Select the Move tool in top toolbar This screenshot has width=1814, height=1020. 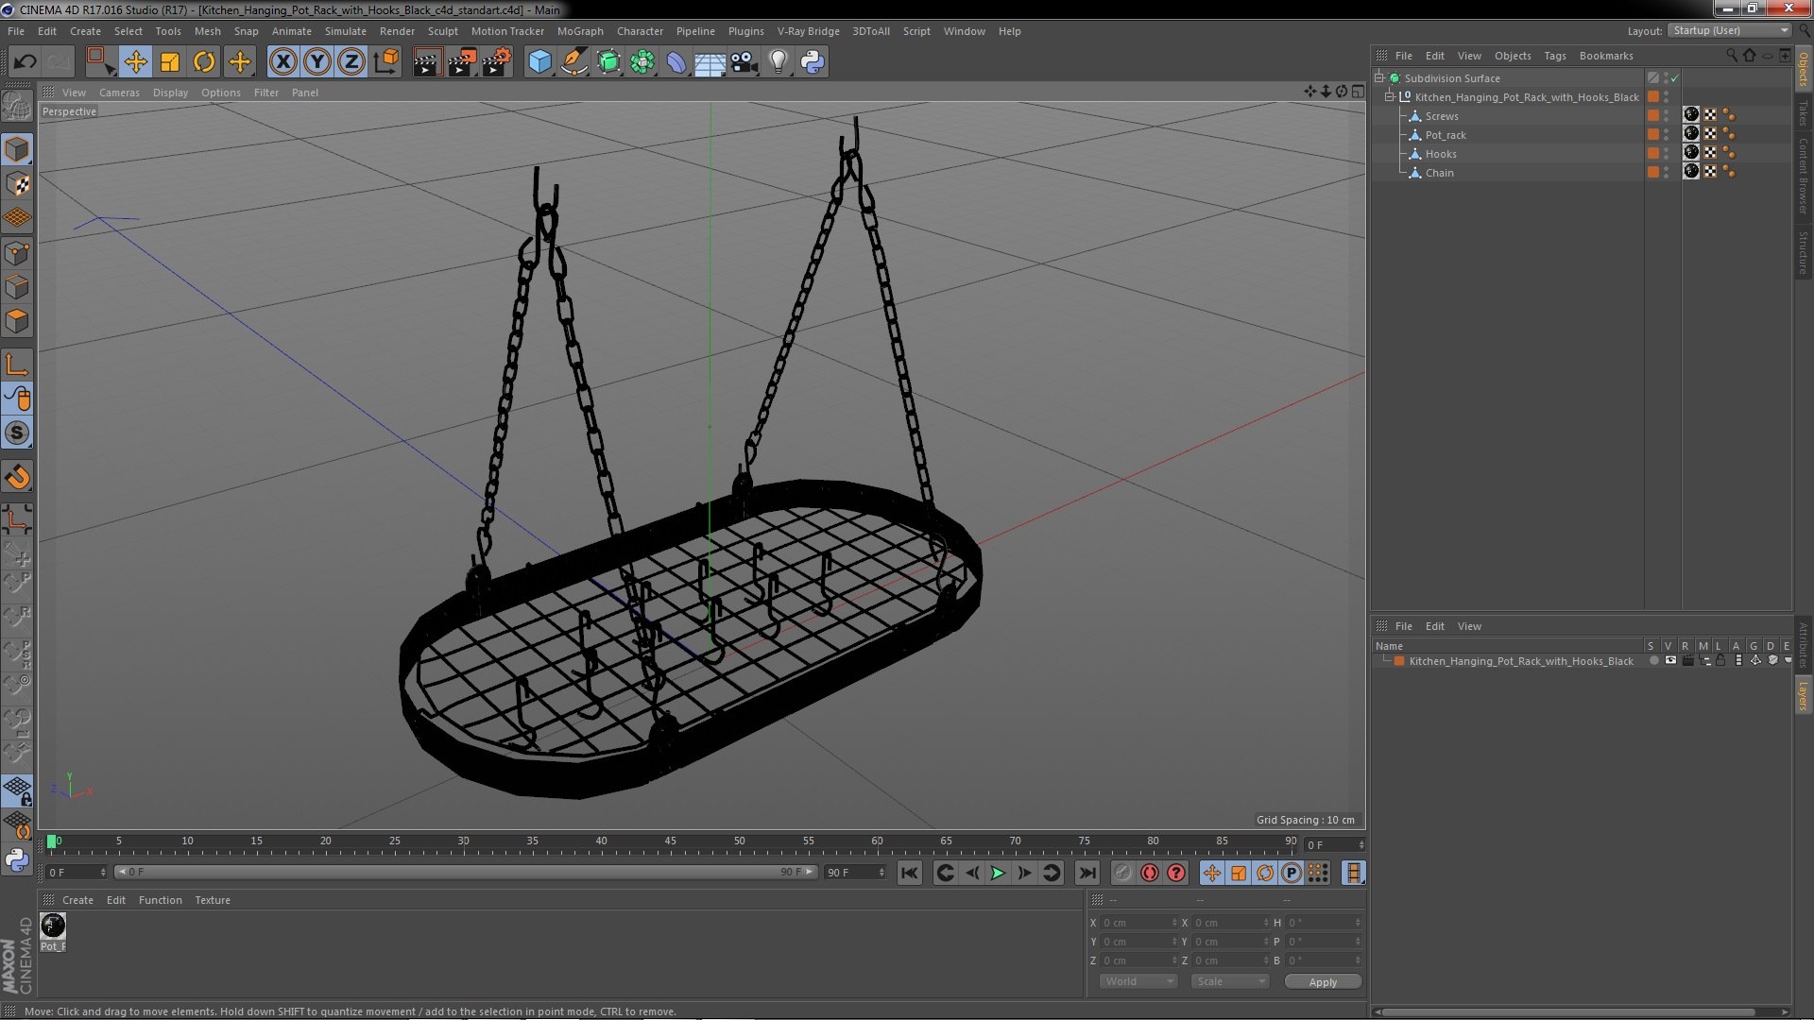(135, 62)
